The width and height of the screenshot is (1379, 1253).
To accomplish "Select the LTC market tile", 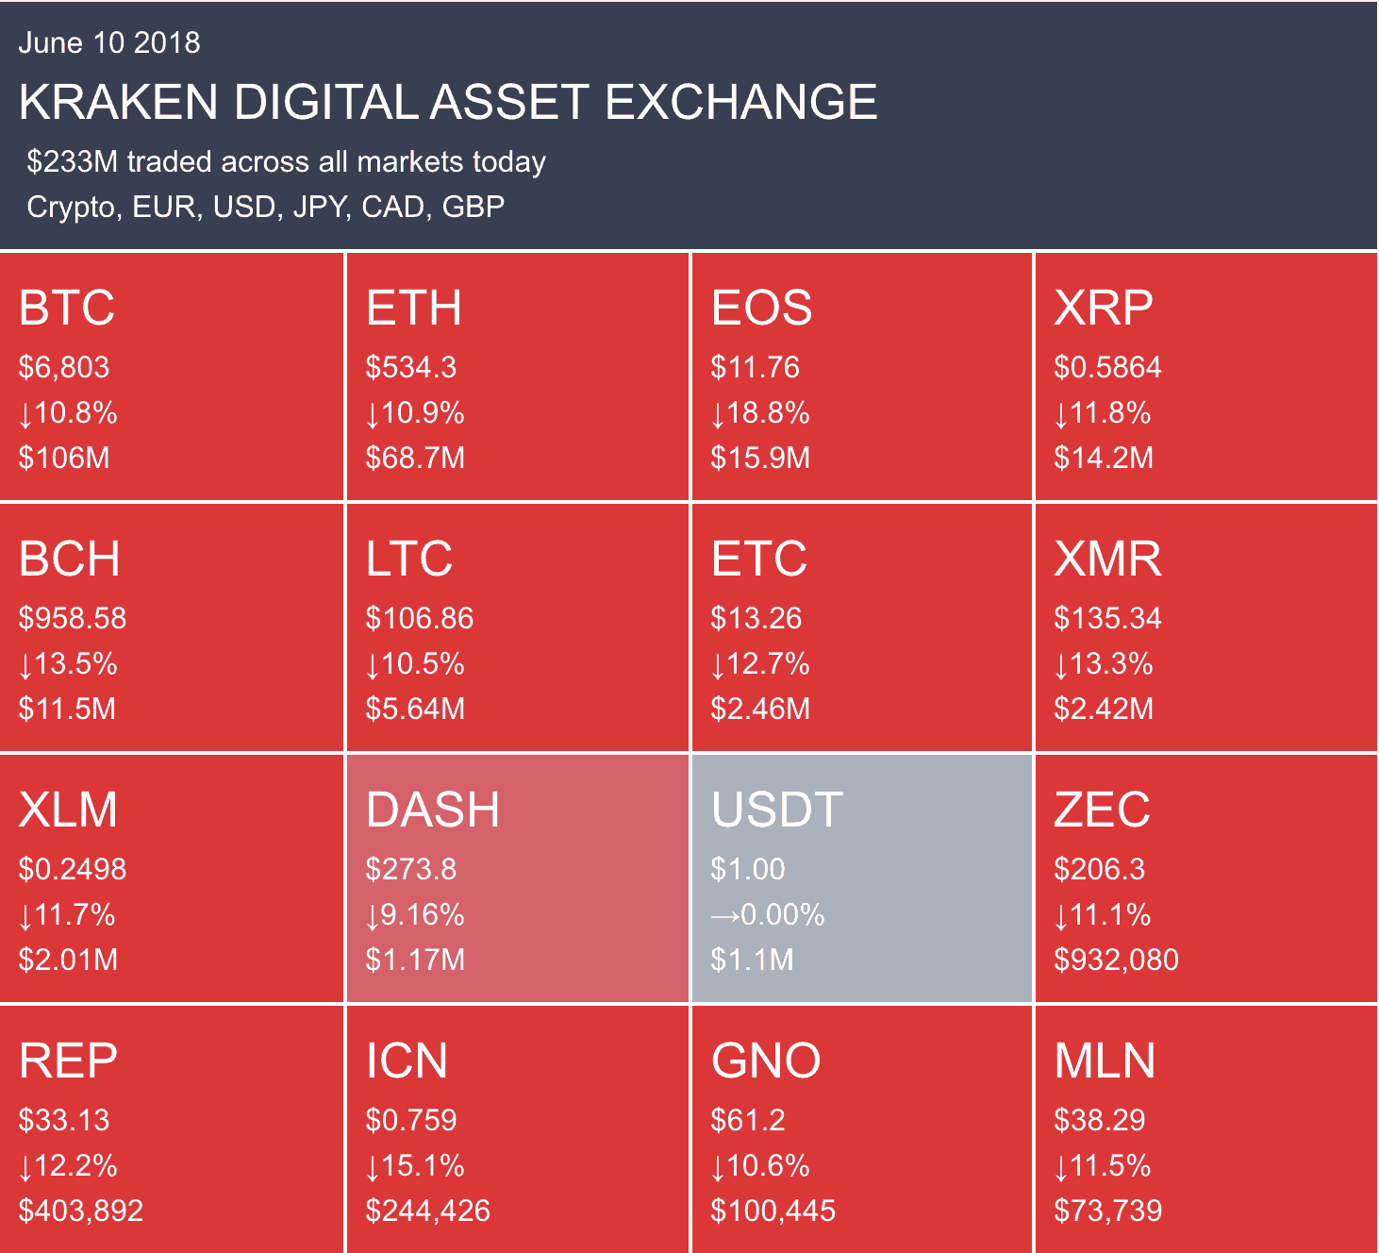I will click(x=517, y=627).
